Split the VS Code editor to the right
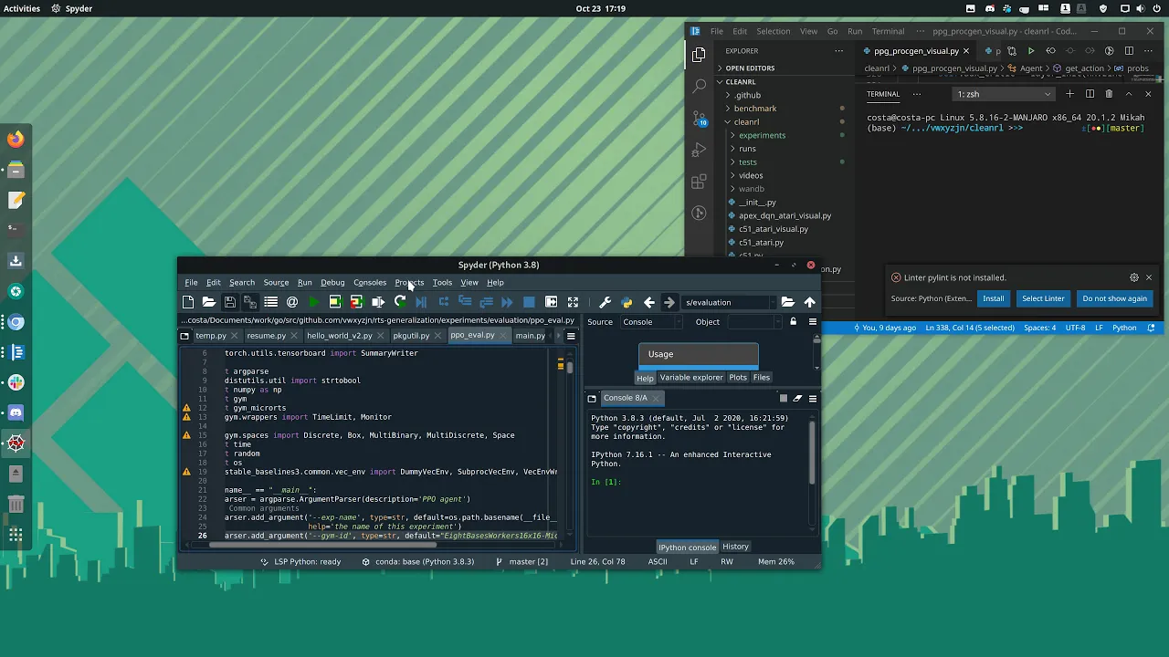 [1129, 51]
